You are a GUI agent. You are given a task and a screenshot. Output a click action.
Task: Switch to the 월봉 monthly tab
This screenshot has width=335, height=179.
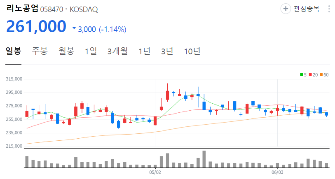point(66,51)
